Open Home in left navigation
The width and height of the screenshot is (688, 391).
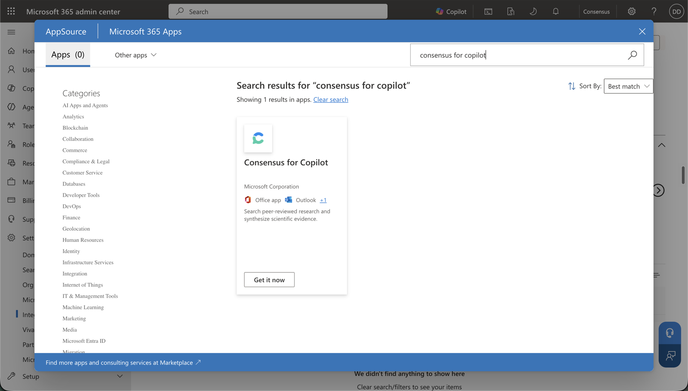click(12, 51)
